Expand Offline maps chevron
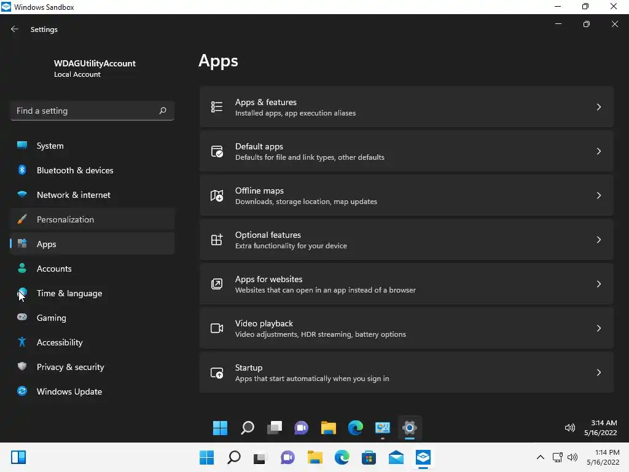The height and width of the screenshot is (472, 629). (598, 195)
